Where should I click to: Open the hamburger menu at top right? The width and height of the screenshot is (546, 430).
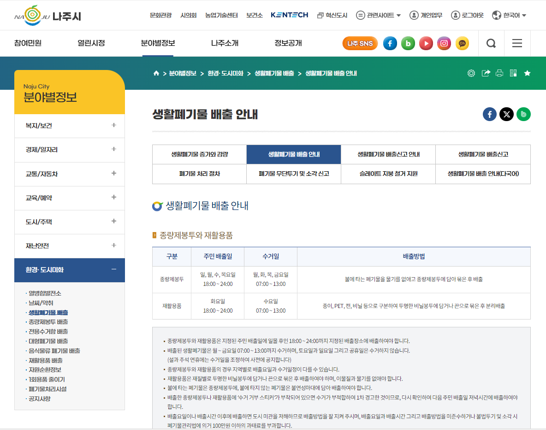517,43
